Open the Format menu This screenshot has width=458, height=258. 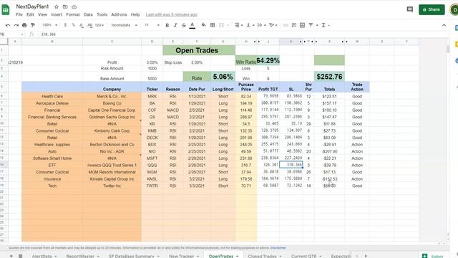73,14
